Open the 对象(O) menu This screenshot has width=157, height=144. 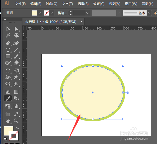click(x=51, y=4)
